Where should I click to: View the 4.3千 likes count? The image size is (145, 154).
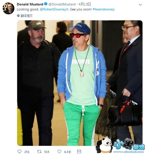click(67, 152)
